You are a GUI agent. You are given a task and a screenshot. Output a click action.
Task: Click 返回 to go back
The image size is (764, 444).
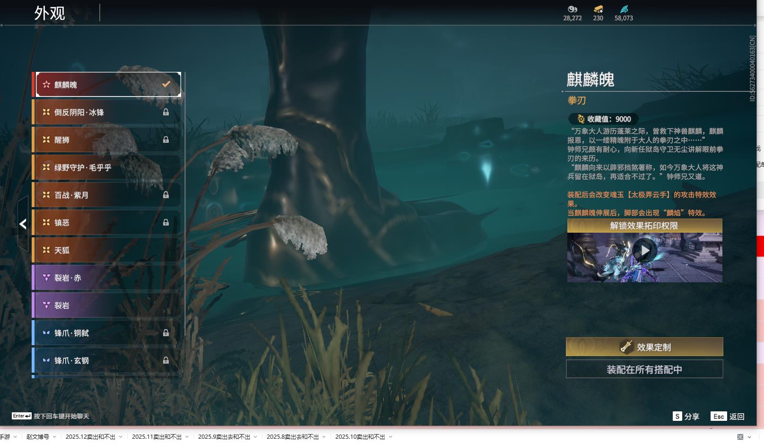pyautogui.click(x=737, y=417)
